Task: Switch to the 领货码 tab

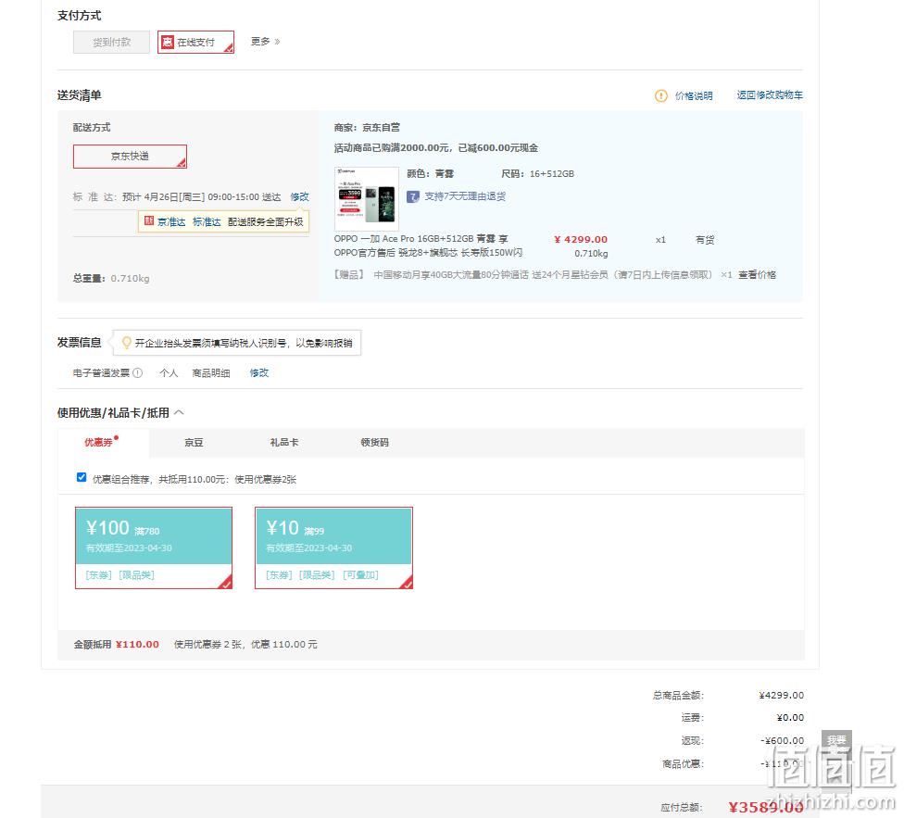Action: [375, 443]
